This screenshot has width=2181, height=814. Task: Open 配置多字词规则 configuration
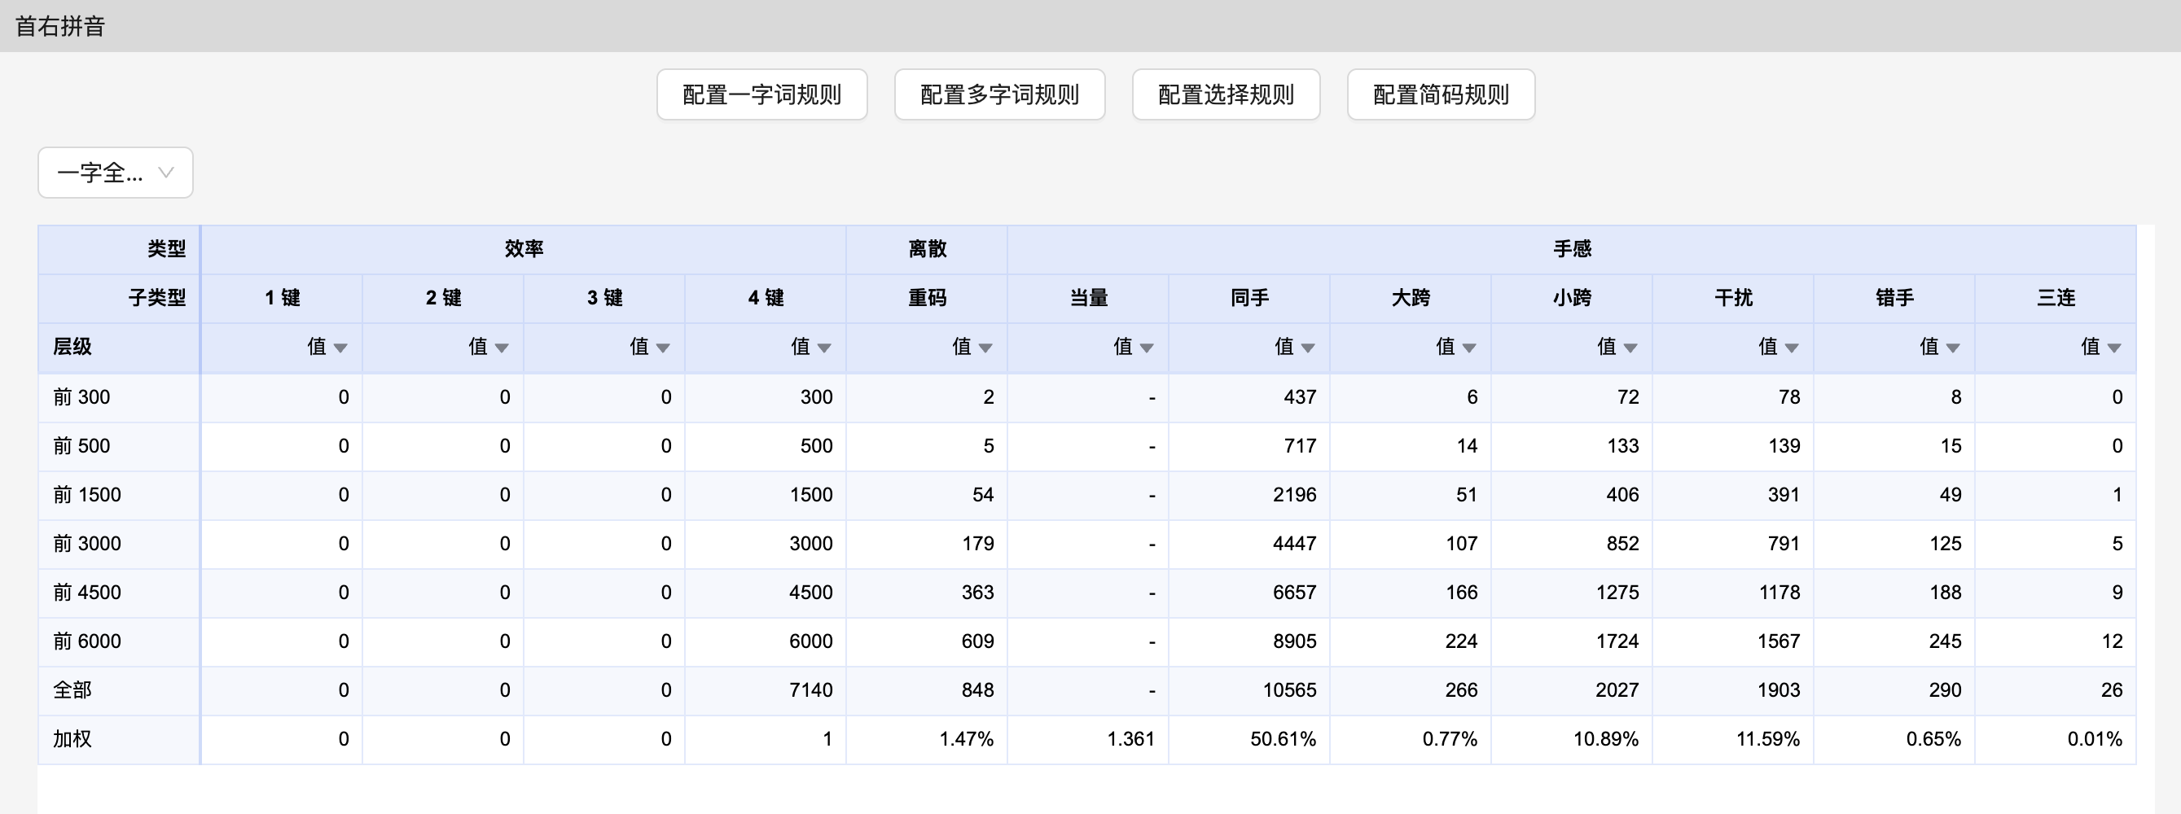pos(999,94)
